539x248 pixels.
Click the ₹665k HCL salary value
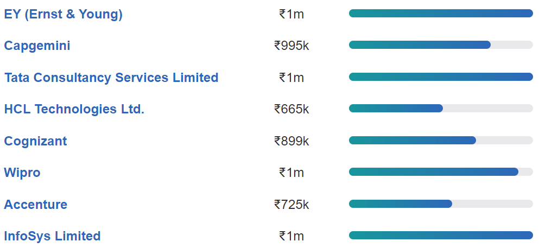[291, 109]
